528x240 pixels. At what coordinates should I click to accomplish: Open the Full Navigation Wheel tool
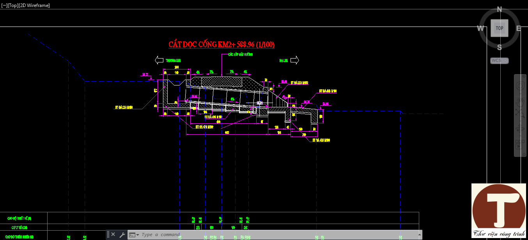click(520, 86)
